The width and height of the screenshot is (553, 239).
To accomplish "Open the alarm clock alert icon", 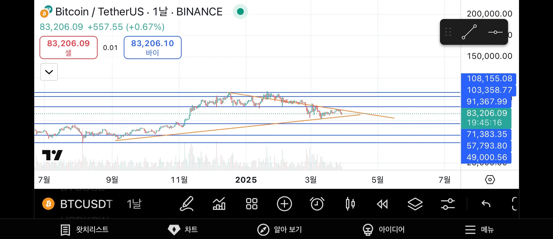I will [317, 204].
